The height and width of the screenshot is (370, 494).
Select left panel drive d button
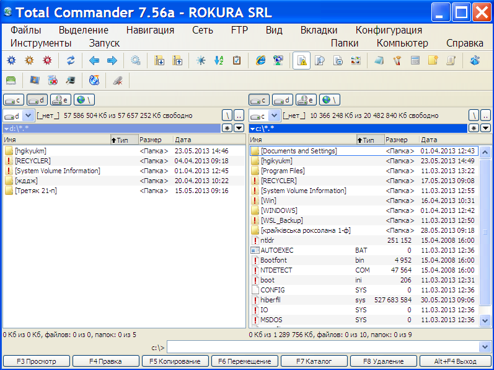37,100
